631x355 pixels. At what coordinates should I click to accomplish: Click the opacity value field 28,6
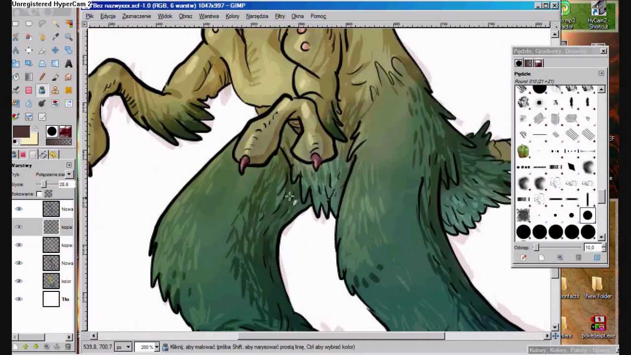coord(66,184)
